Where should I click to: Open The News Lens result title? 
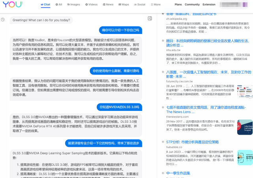coord(206,110)
